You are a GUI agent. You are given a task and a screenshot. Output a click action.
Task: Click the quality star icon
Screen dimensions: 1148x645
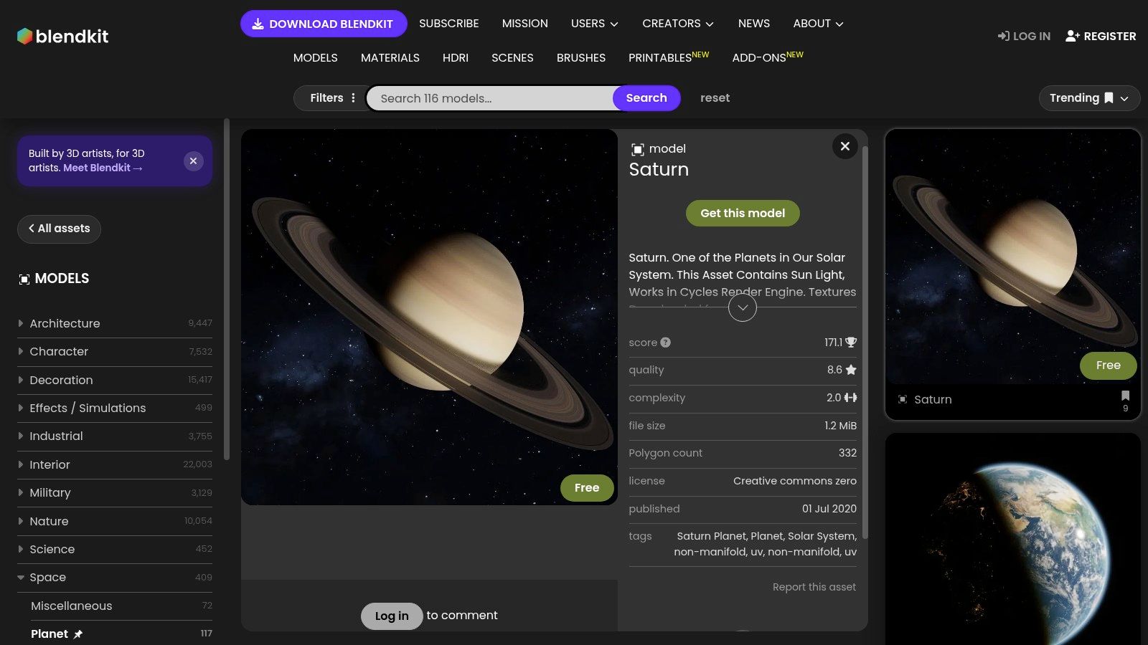(x=851, y=370)
